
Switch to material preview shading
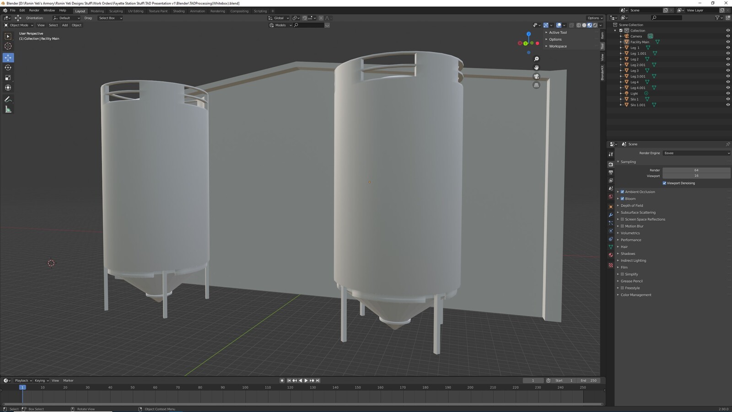point(590,25)
